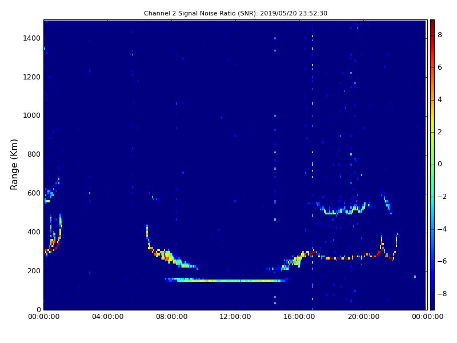The image size is (457, 343).
Task: Click the colorbar value 6 label
Action: (x=440, y=67)
